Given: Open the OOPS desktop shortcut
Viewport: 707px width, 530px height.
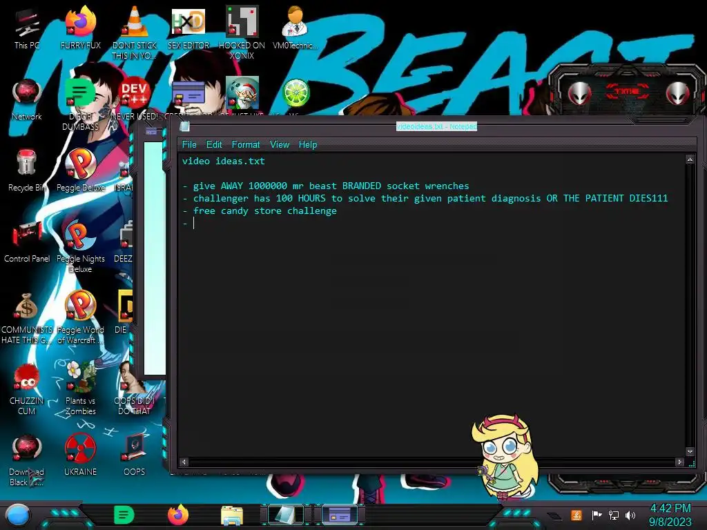Looking at the screenshot, I should pos(134,455).
